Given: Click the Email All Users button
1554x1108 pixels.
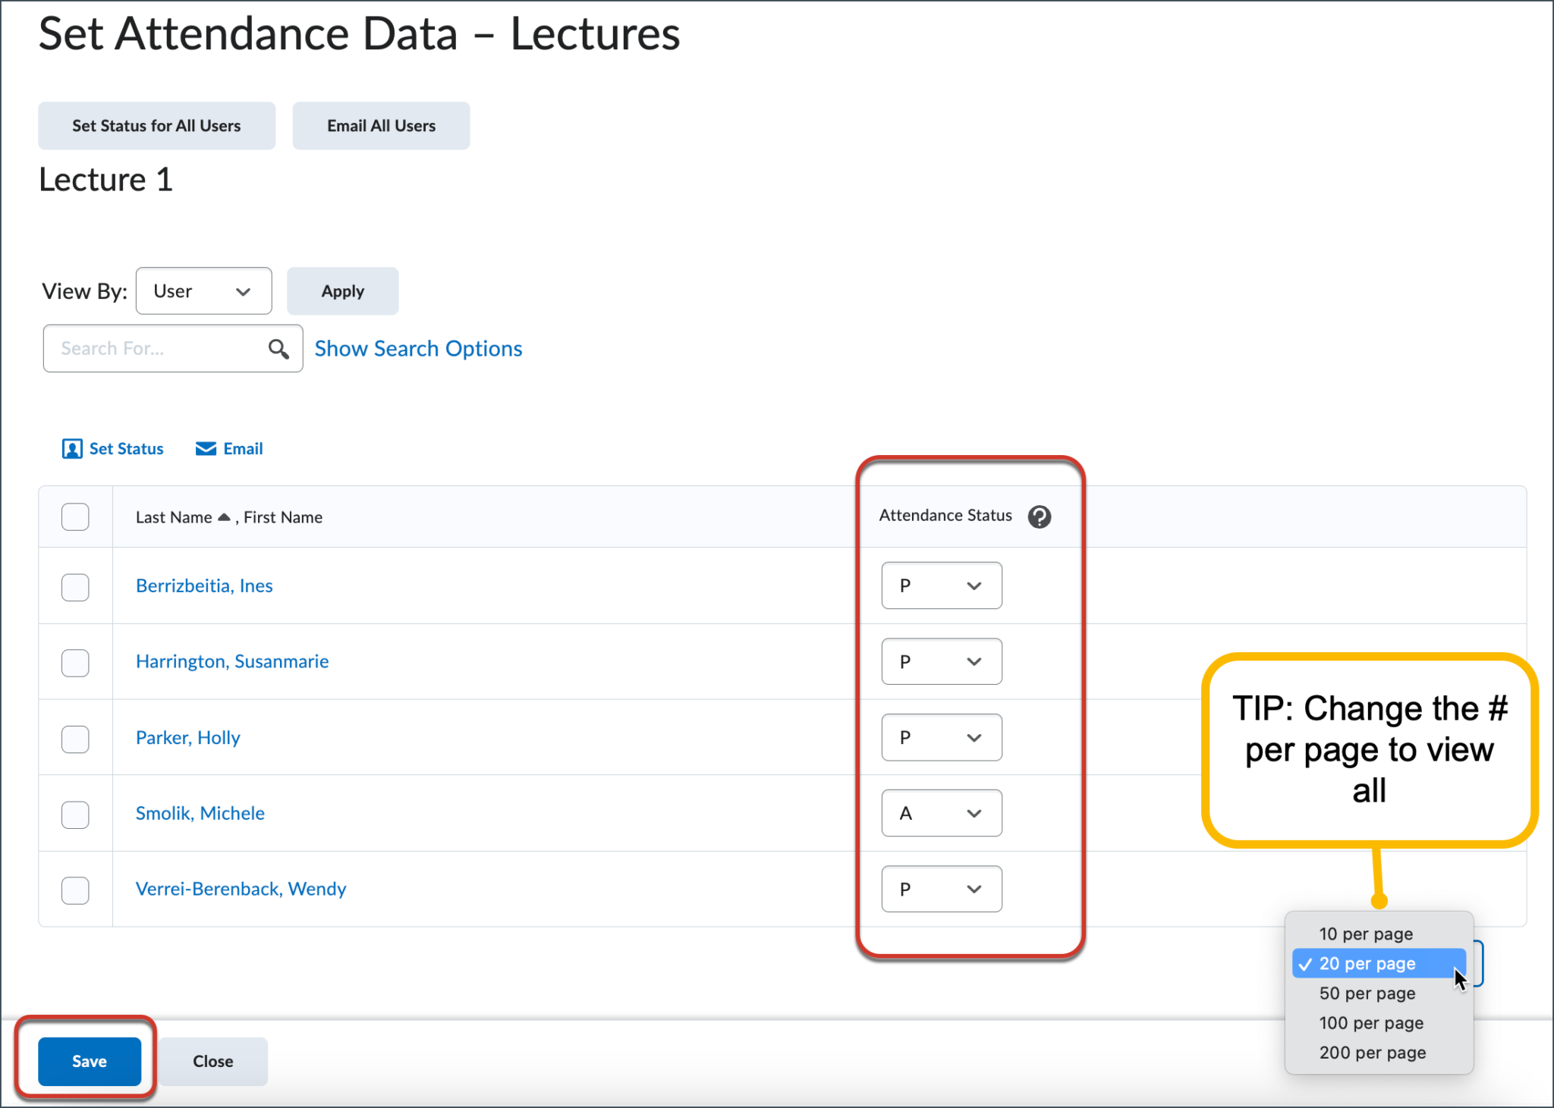Looking at the screenshot, I should tap(381, 125).
